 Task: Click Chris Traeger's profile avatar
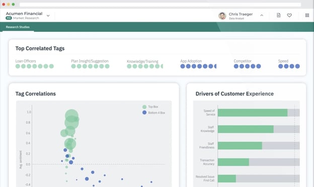222,16
